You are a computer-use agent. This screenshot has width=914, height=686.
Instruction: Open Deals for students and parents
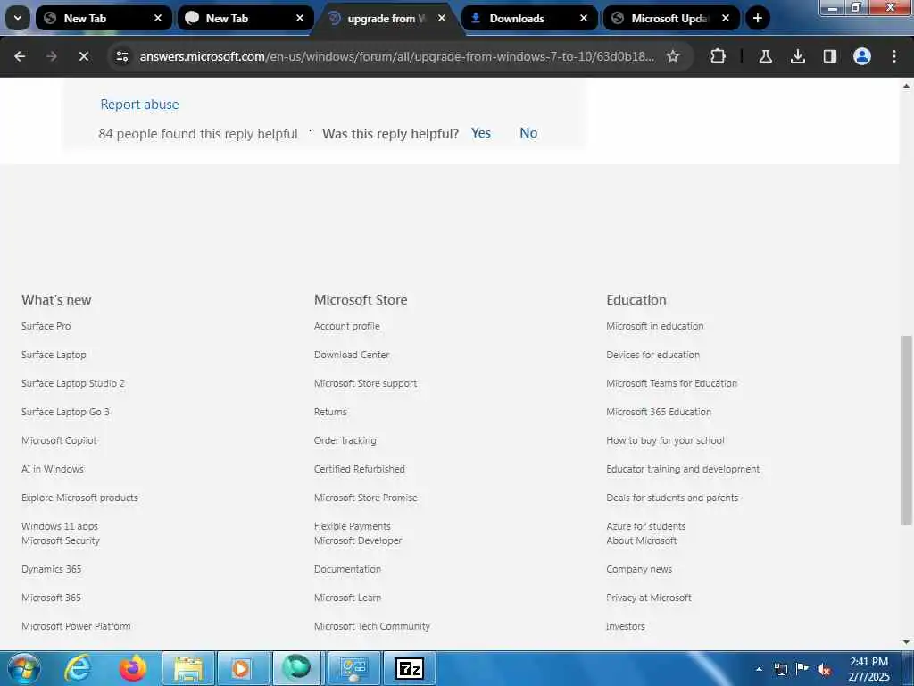point(672,498)
